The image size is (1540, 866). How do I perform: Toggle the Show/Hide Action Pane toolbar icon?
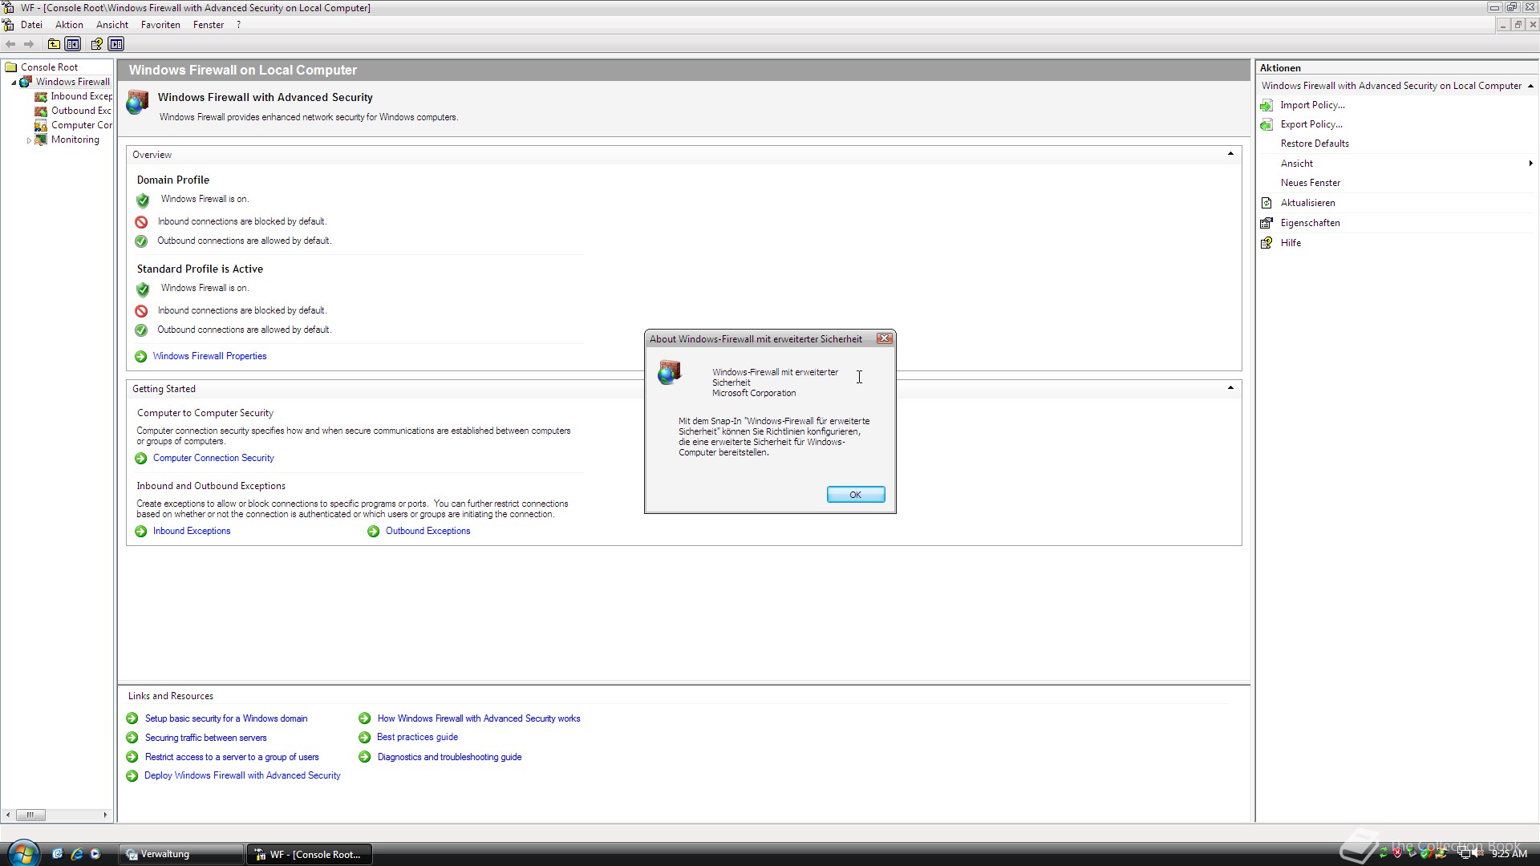116,44
